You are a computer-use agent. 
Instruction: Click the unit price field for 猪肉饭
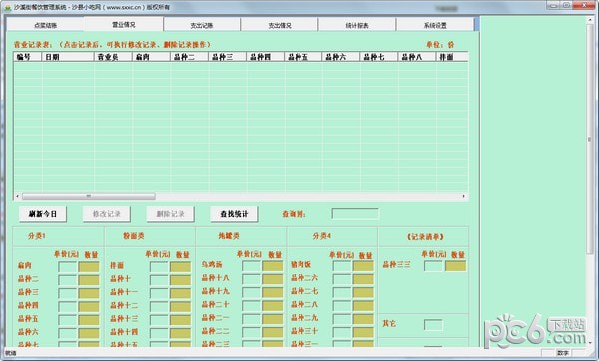pyautogui.click(x=342, y=266)
